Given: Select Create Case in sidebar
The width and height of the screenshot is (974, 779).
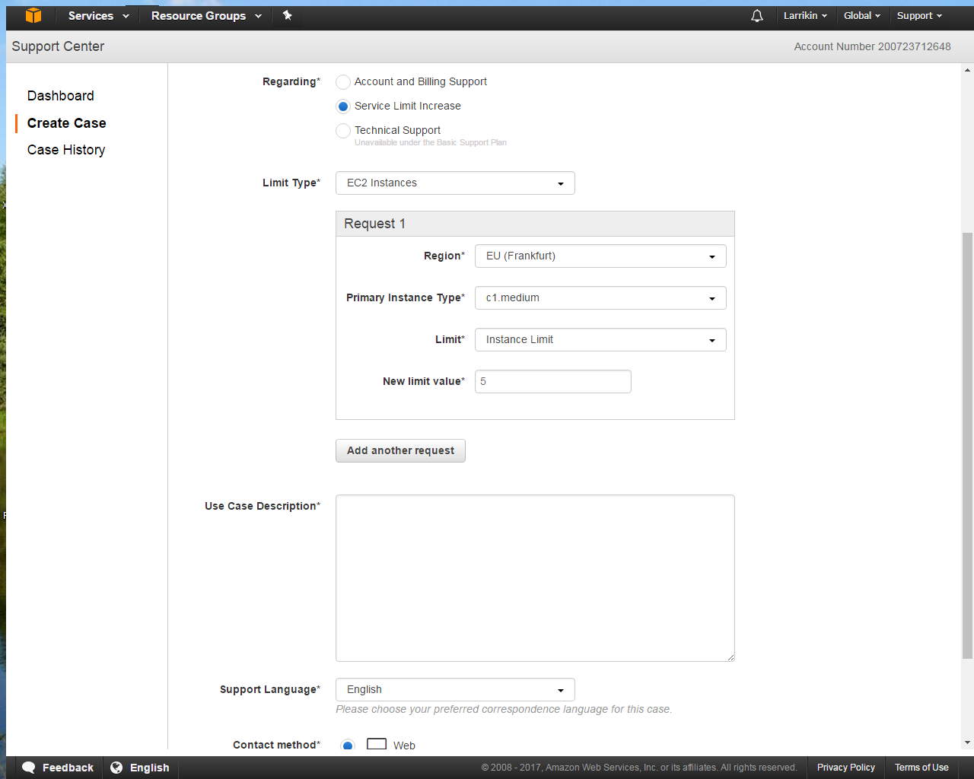Looking at the screenshot, I should click(x=67, y=123).
